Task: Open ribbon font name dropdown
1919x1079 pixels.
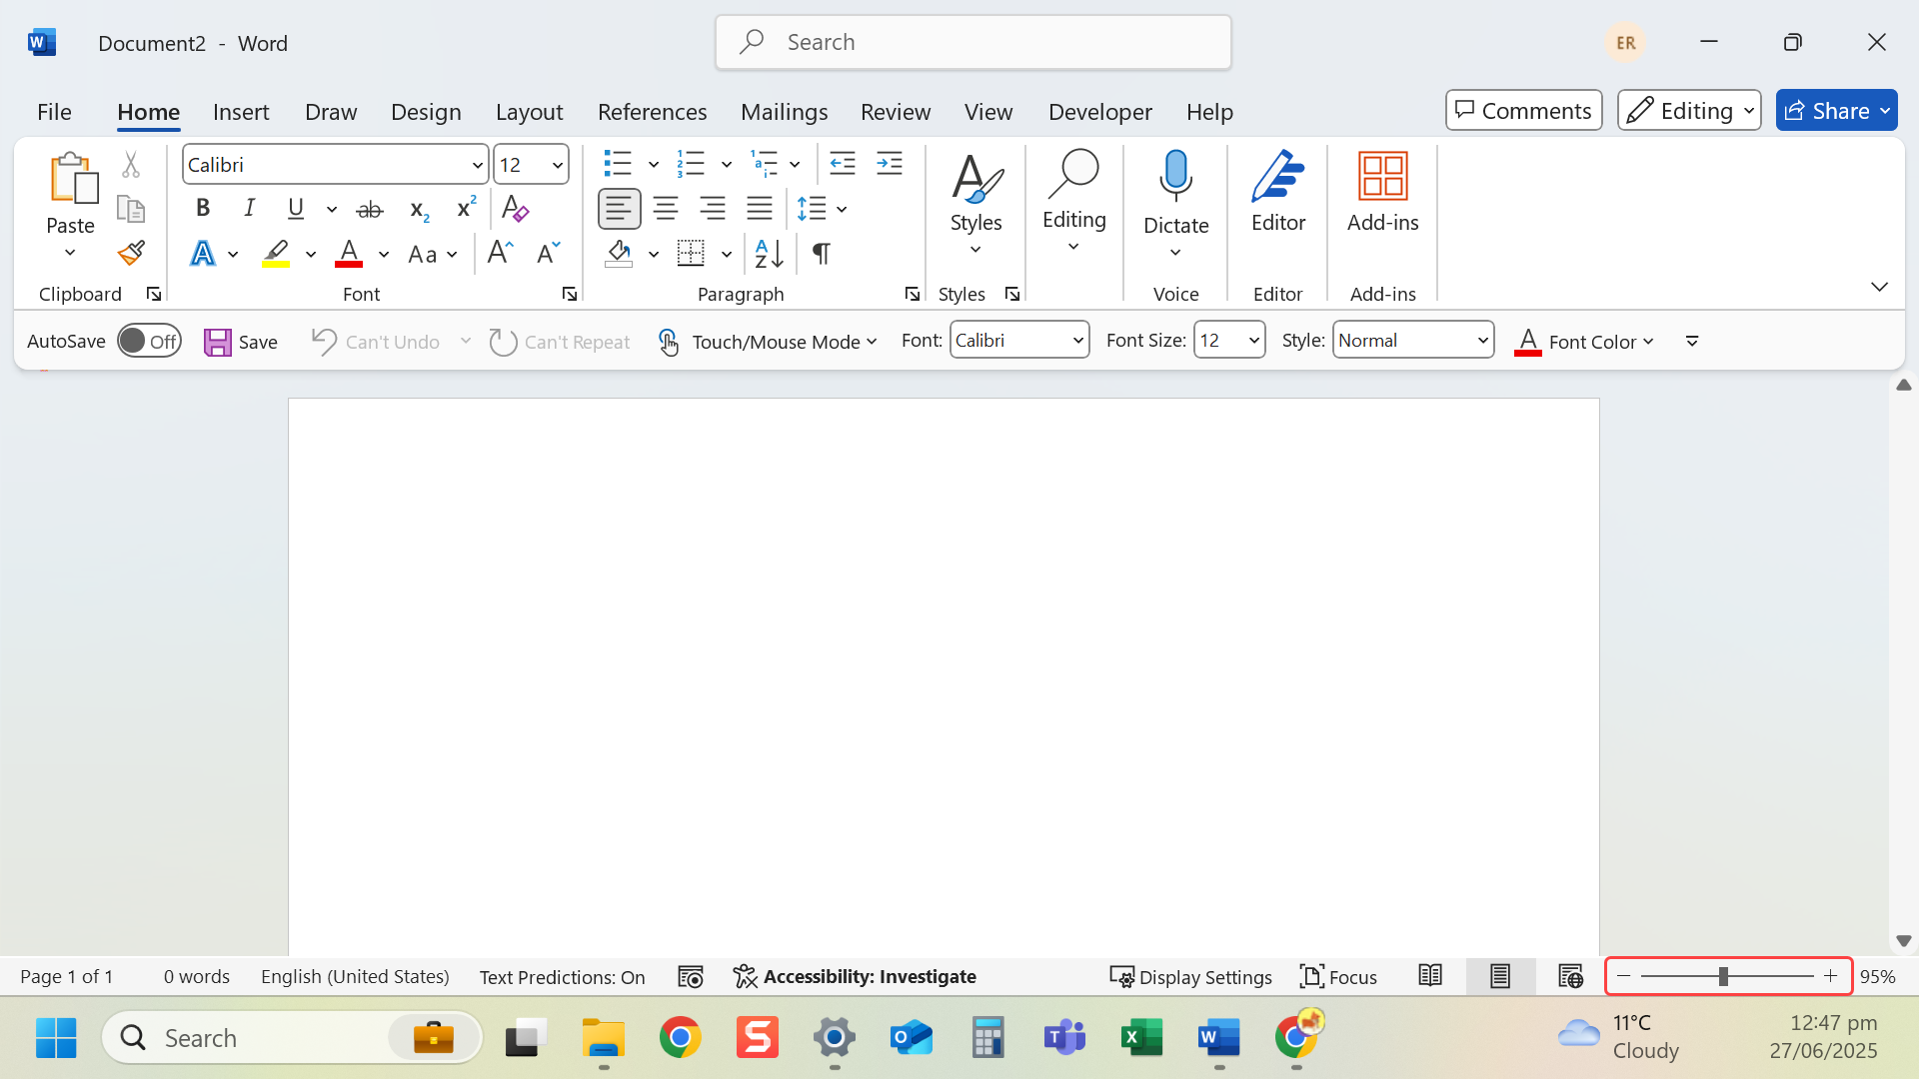Action: pos(478,165)
